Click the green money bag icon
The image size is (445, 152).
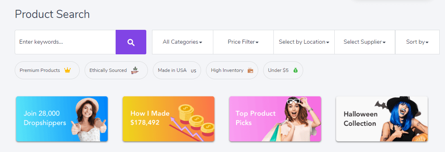coord(295,70)
